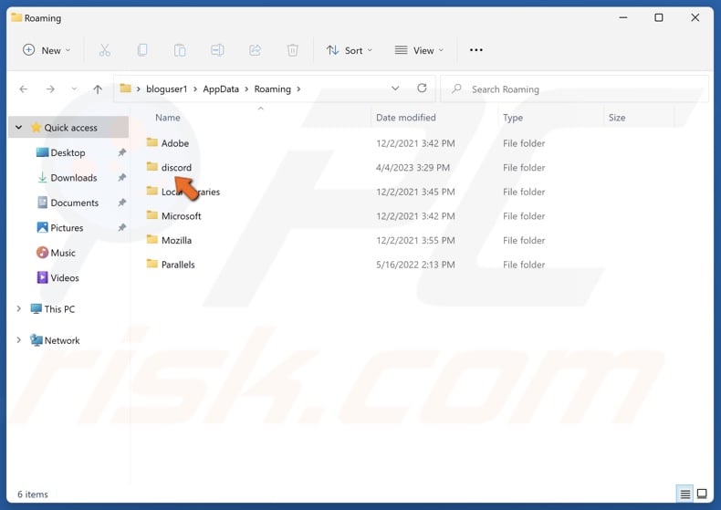Select Network label in sidebar

tap(62, 340)
